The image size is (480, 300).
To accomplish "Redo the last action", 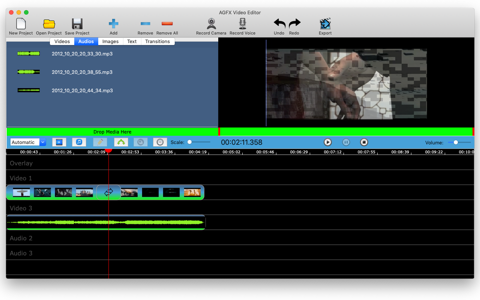I will (x=294, y=24).
